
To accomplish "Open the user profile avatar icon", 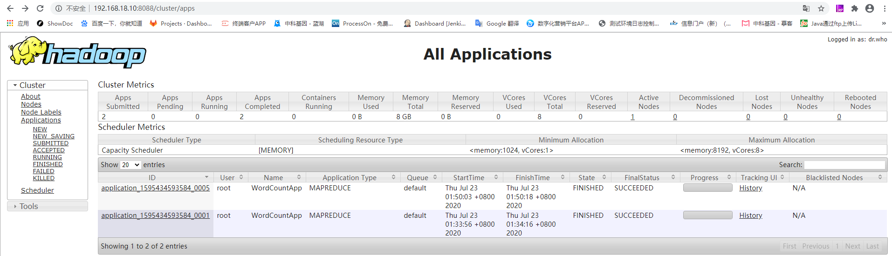I will 870,8.
